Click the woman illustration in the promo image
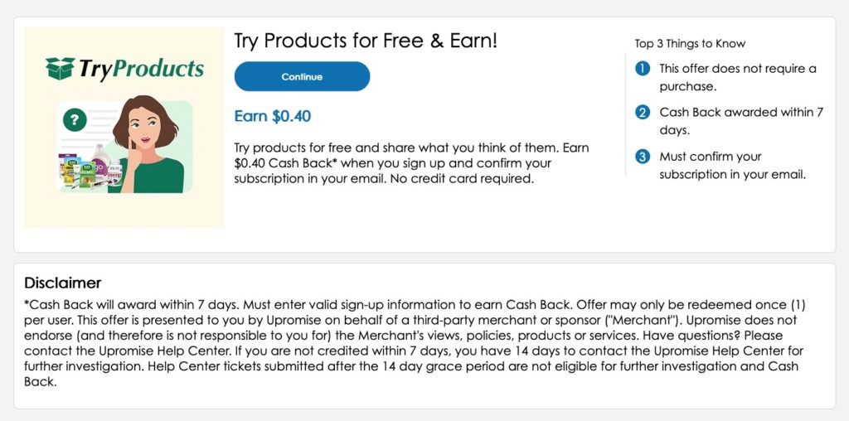This screenshot has width=849, height=421. pyautogui.click(x=146, y=144)
